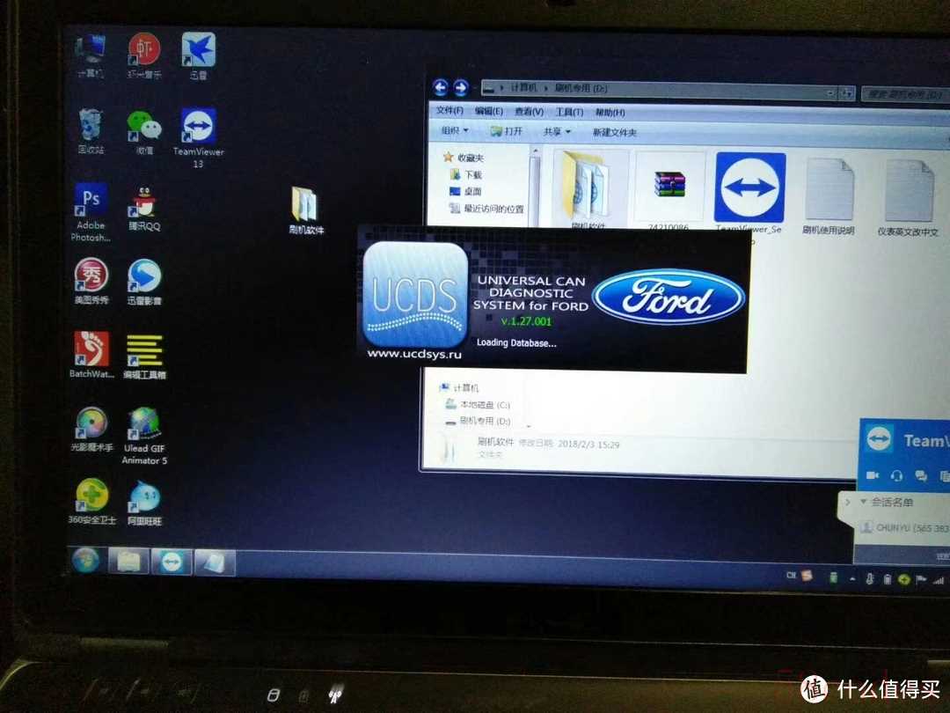Select 收藏夹 in the navigation pane
Screen dimensions: 950x713
pos(464,158)
